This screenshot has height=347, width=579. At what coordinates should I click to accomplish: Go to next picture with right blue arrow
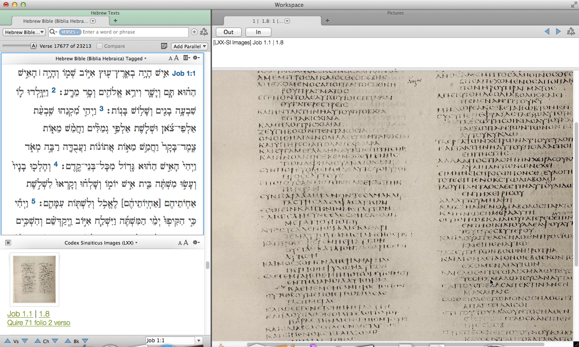[x=558, y=31]
